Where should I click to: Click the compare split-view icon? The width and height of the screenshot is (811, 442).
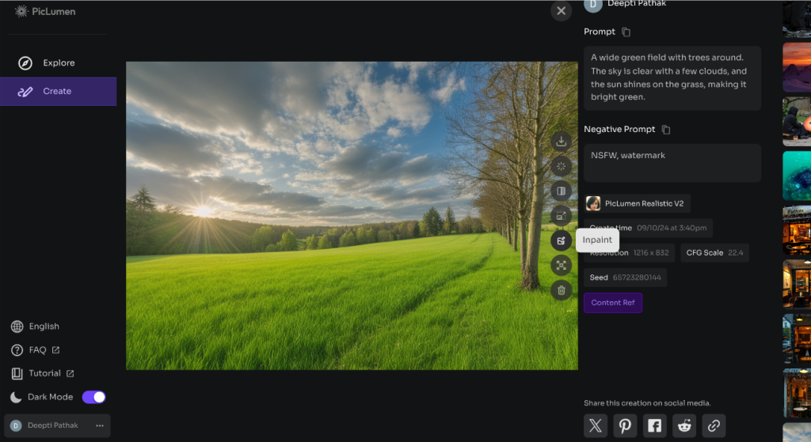[562, 191]
